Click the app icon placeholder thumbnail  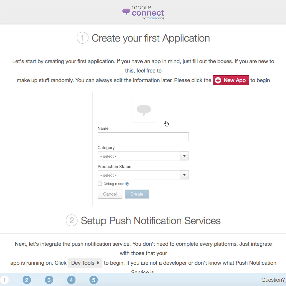144,110
